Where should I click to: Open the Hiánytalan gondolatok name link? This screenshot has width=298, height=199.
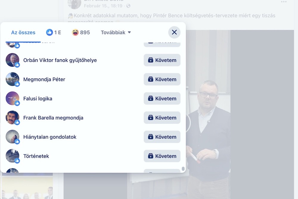pyautogui.click(x=50, y=137)
